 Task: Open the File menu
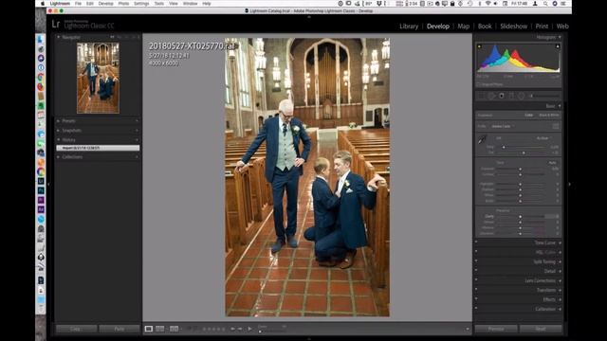78,4
